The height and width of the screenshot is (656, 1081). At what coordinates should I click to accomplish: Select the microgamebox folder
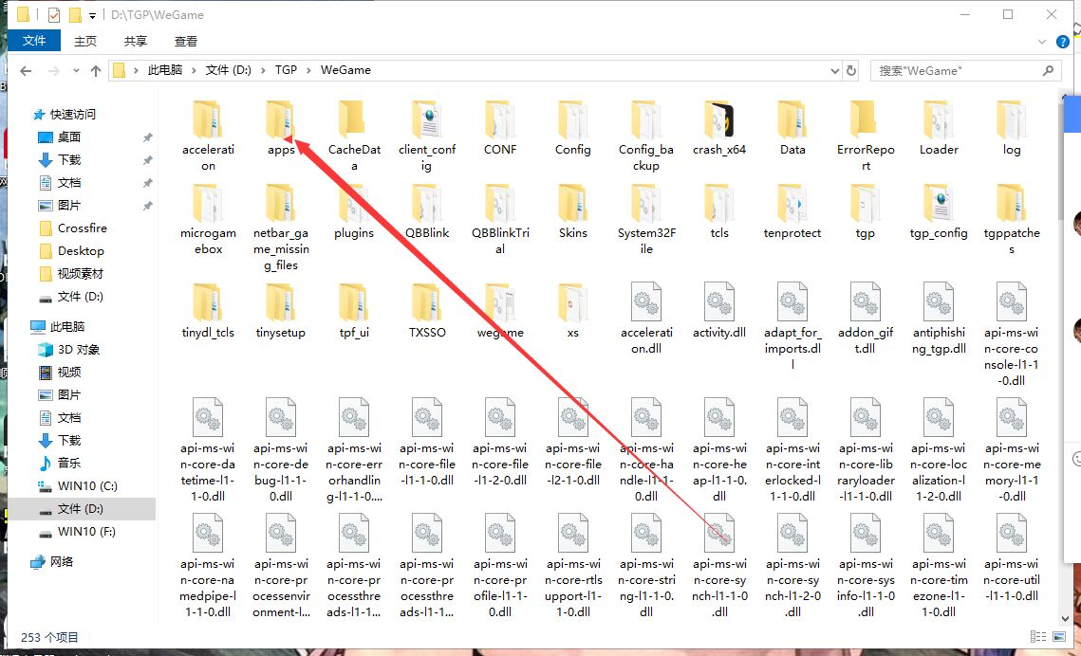coord(208,220)
